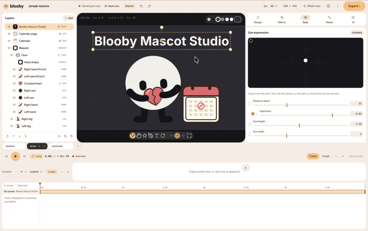
Task: Close the error scene tab
Action: point(44,146)
